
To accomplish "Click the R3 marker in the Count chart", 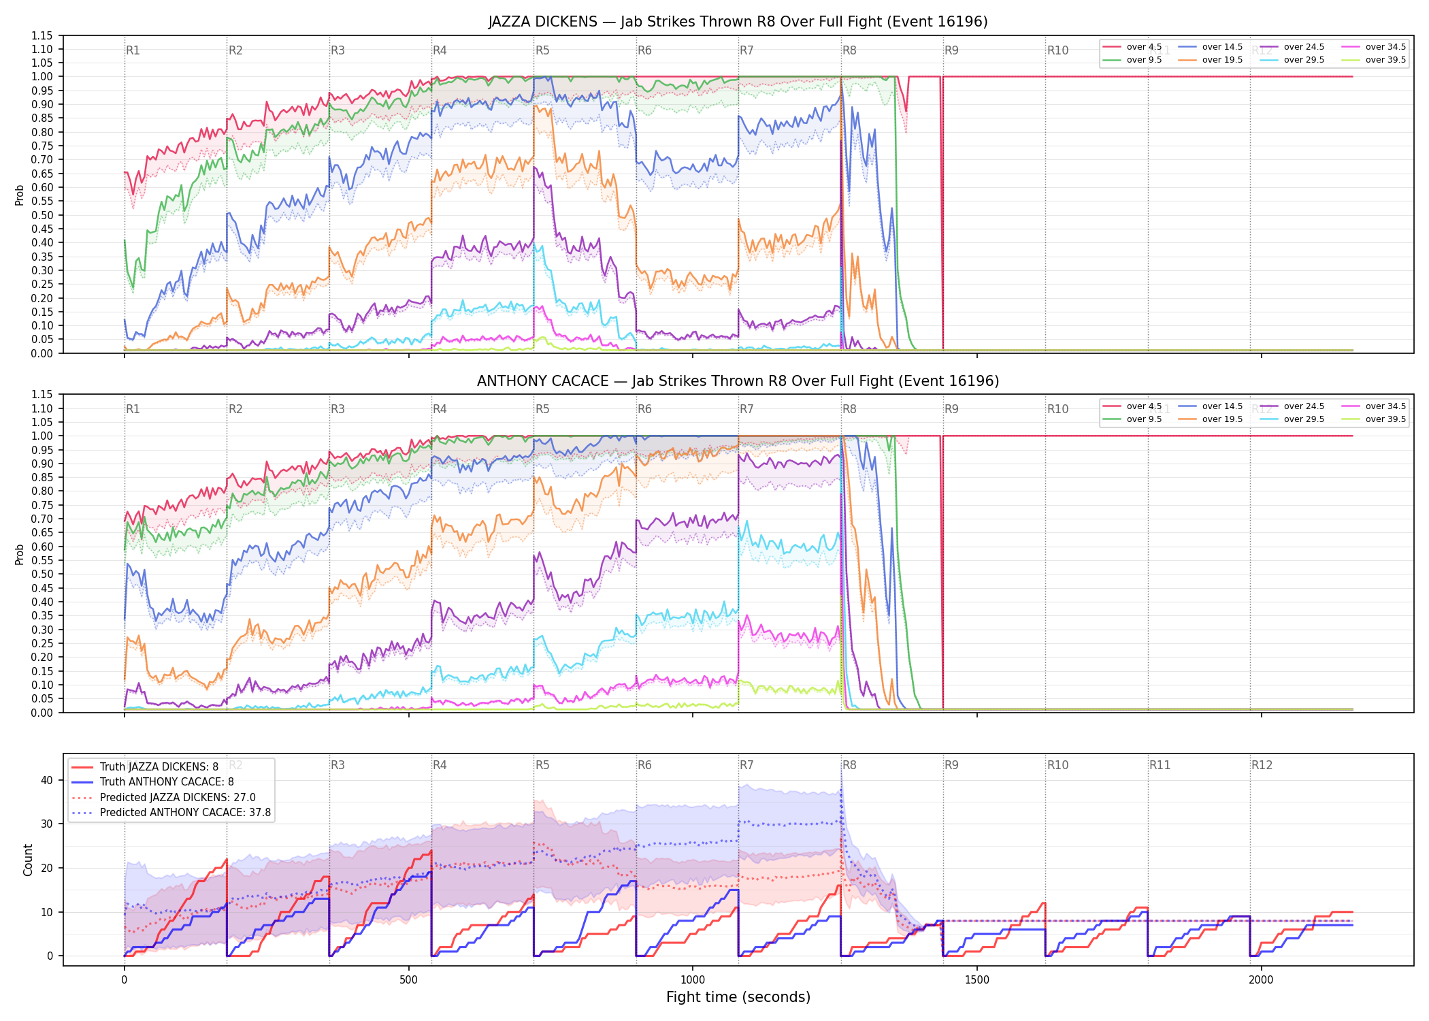I will click(338, 765).
